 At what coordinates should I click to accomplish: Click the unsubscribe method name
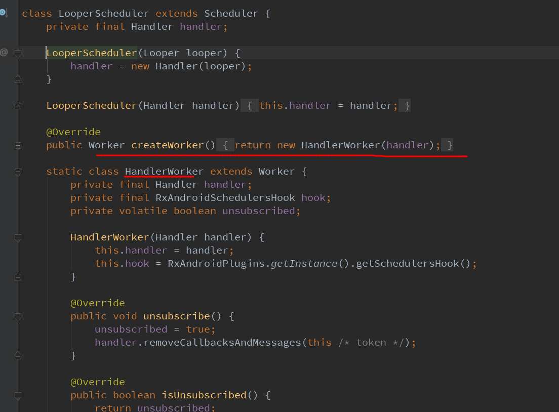tap(177, 316)
